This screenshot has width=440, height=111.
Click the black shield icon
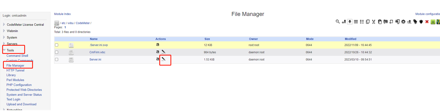point(421,22)
